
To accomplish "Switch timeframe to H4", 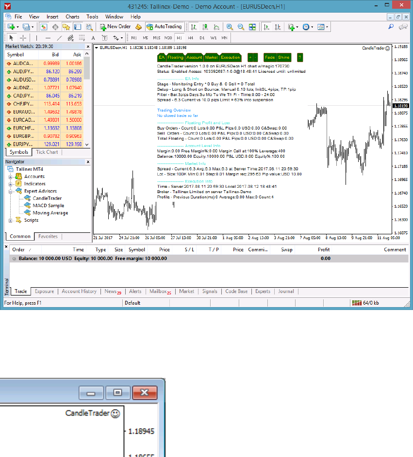I will 191,38.
